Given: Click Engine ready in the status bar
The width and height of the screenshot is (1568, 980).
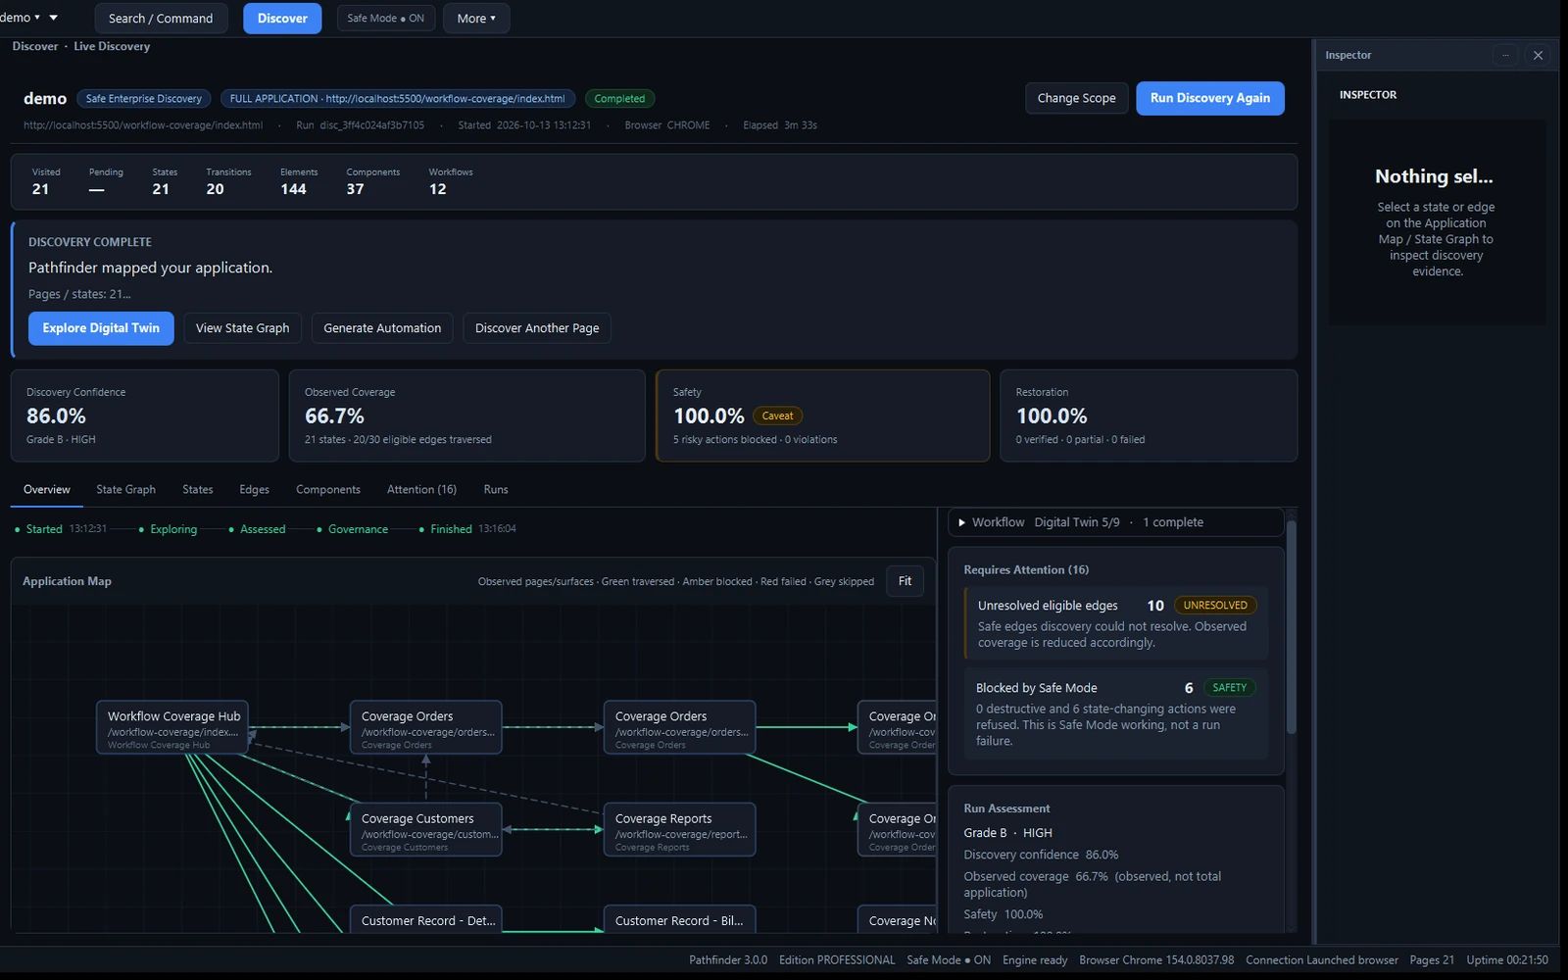Looking at the screenshot, I should [x=1035, y=960].
